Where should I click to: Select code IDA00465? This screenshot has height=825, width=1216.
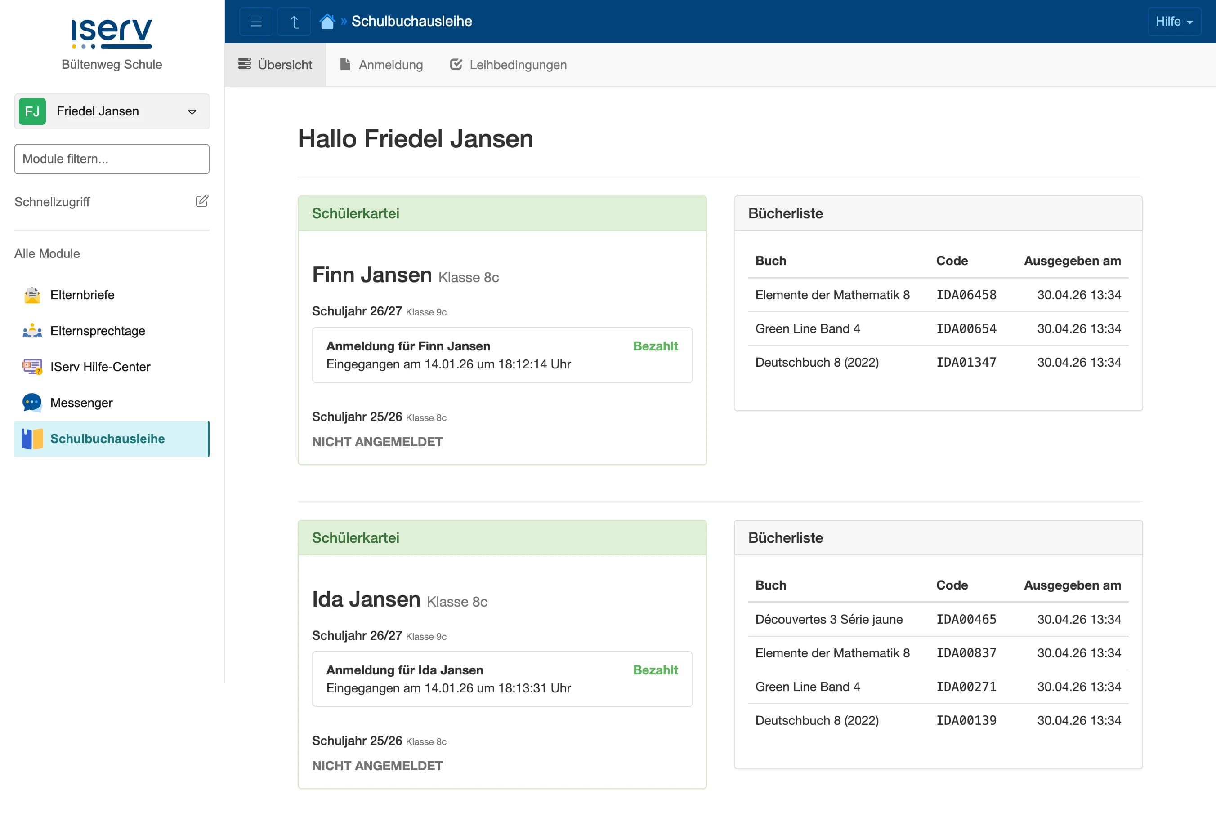pos(966,620)
